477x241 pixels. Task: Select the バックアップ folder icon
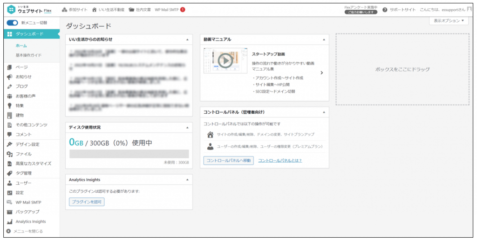point(10,212)
